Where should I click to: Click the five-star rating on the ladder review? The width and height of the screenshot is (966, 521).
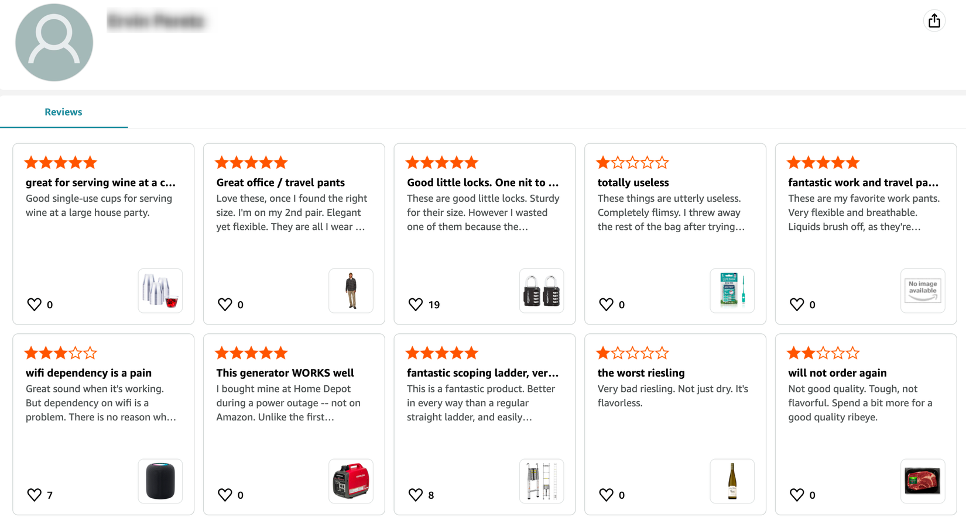coord(442,352)
